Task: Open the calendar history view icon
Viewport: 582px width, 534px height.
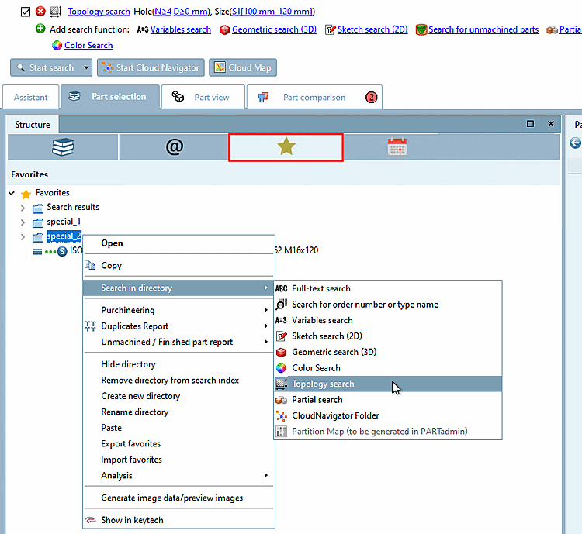Action: click(x=397, y=147)
